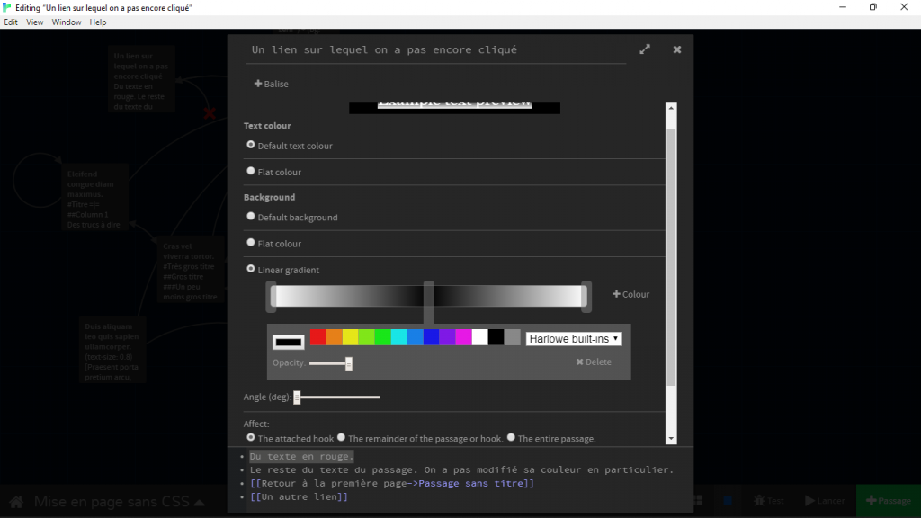The image size is (921, 518).
Task: Click the green + Passage button
Action: click(x=889, y=500)
